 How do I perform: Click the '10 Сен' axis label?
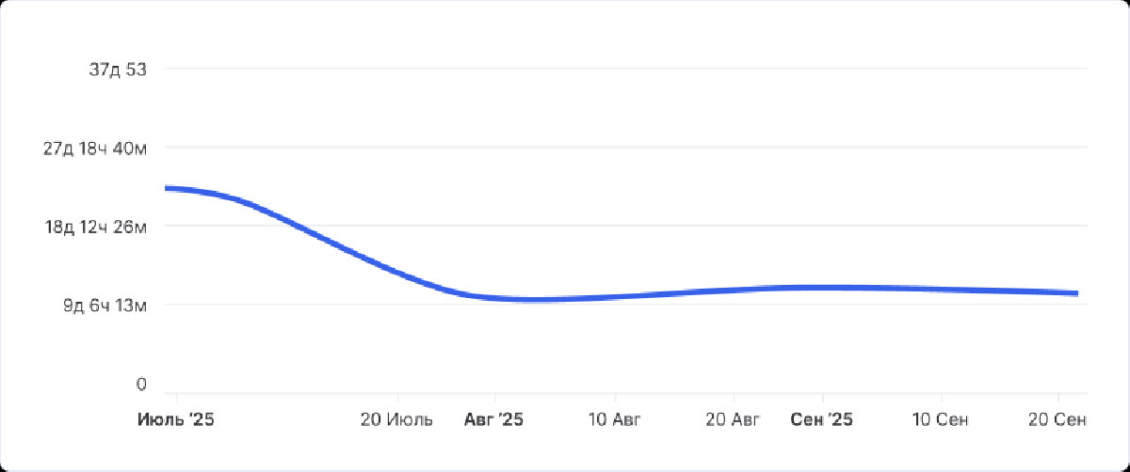[941, 419]
